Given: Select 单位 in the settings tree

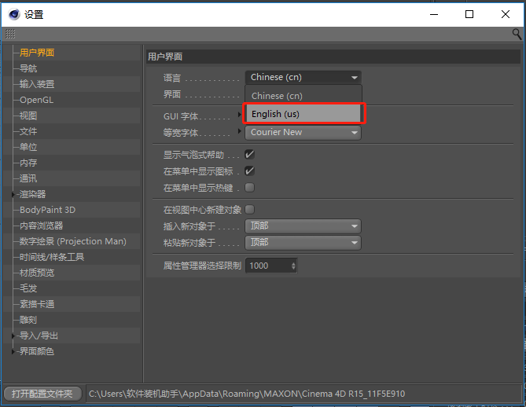Looking at the screenshot, I should [x=28, y=147].
